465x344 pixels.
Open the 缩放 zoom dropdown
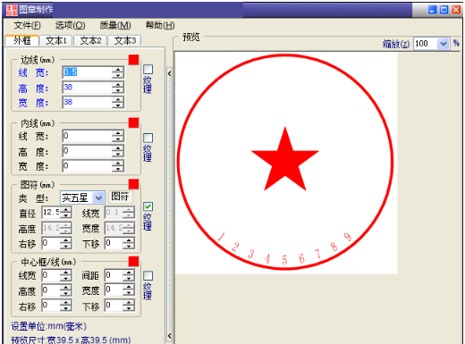coord(444,44)
